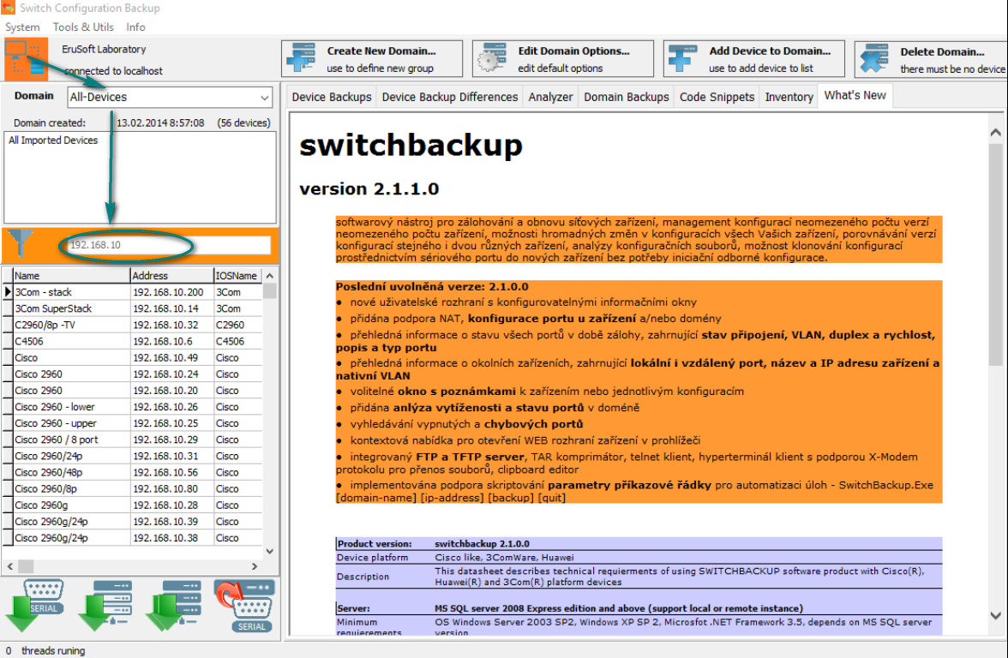Click the single-device backup icon with green arrow
Viewport: 1008px width, 658px height.
(105, 605)
